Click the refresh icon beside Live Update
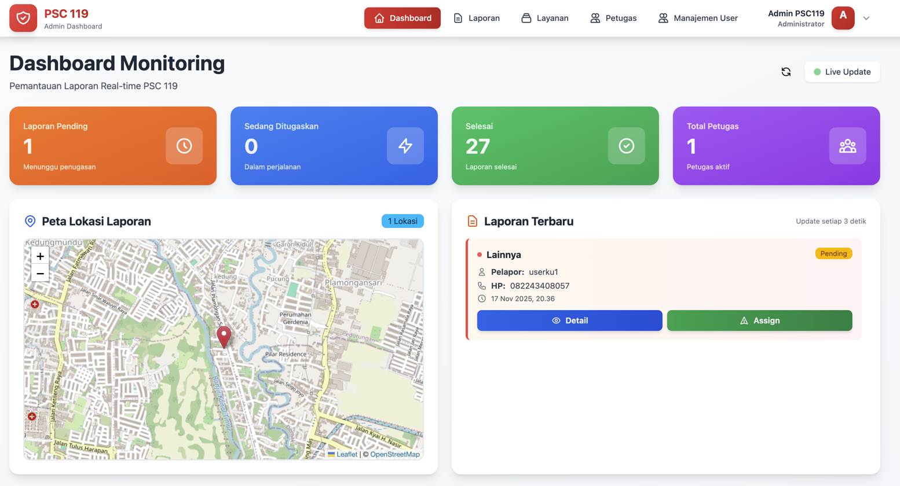 786,72
